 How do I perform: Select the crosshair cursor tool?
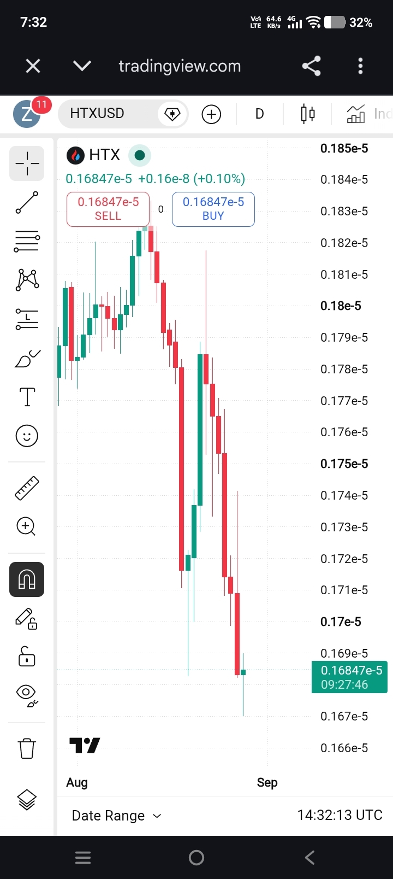[27, 163]
